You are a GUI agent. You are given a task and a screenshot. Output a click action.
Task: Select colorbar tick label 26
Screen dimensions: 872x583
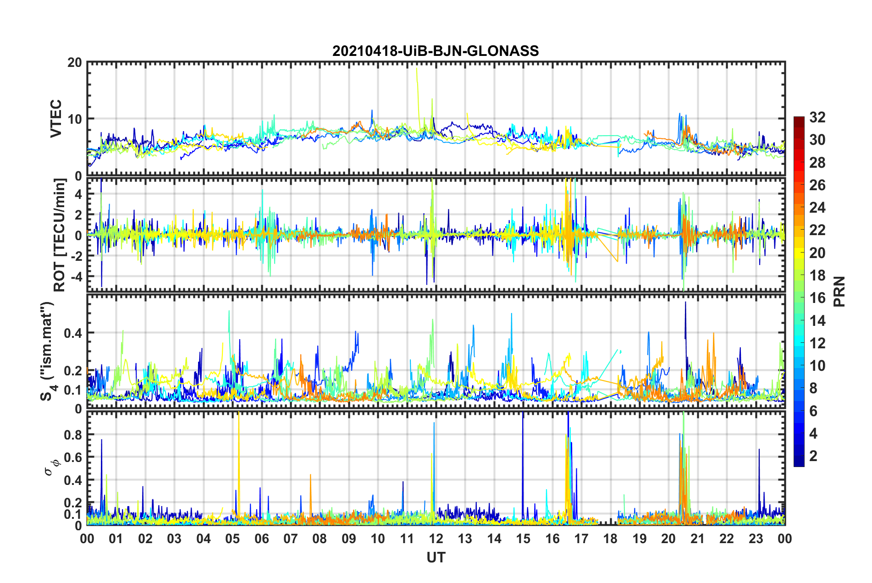click(817, 185)
